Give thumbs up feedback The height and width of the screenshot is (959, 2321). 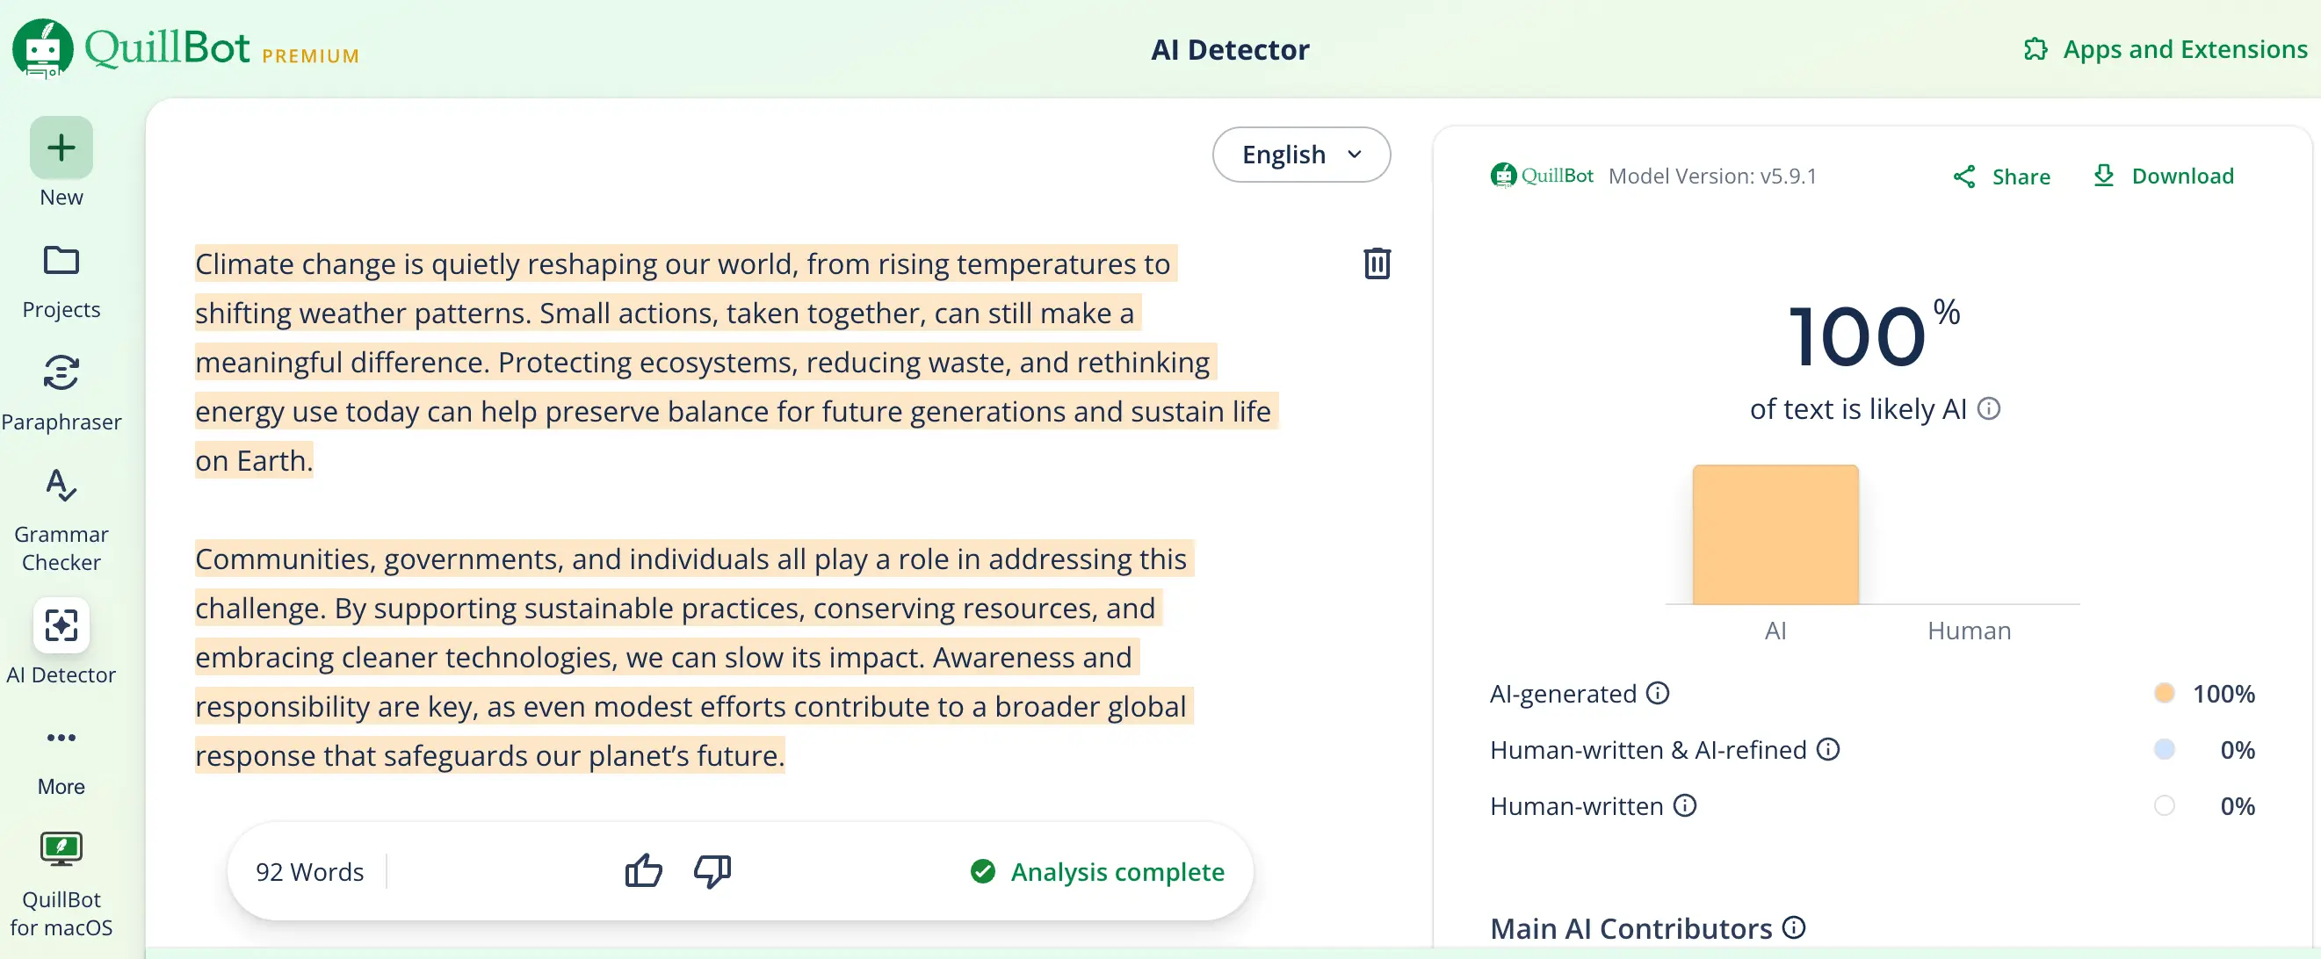coord(643,871)
